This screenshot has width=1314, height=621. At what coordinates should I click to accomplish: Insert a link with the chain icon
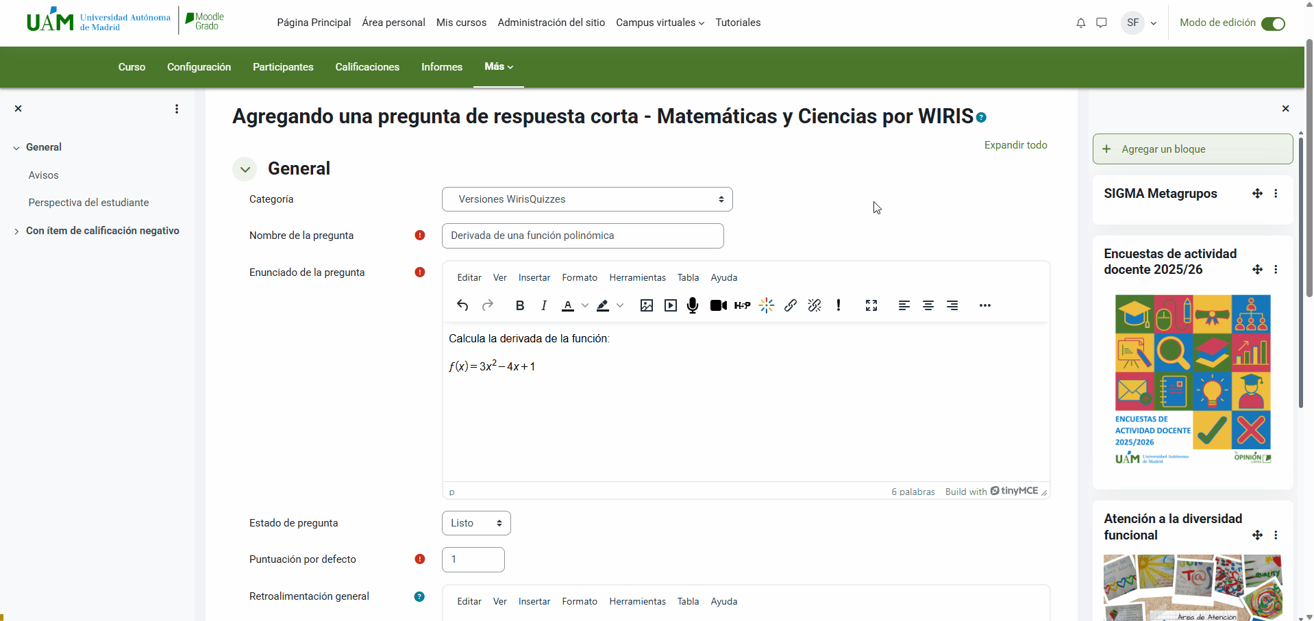pyautogui.click(x=791, y=305)
